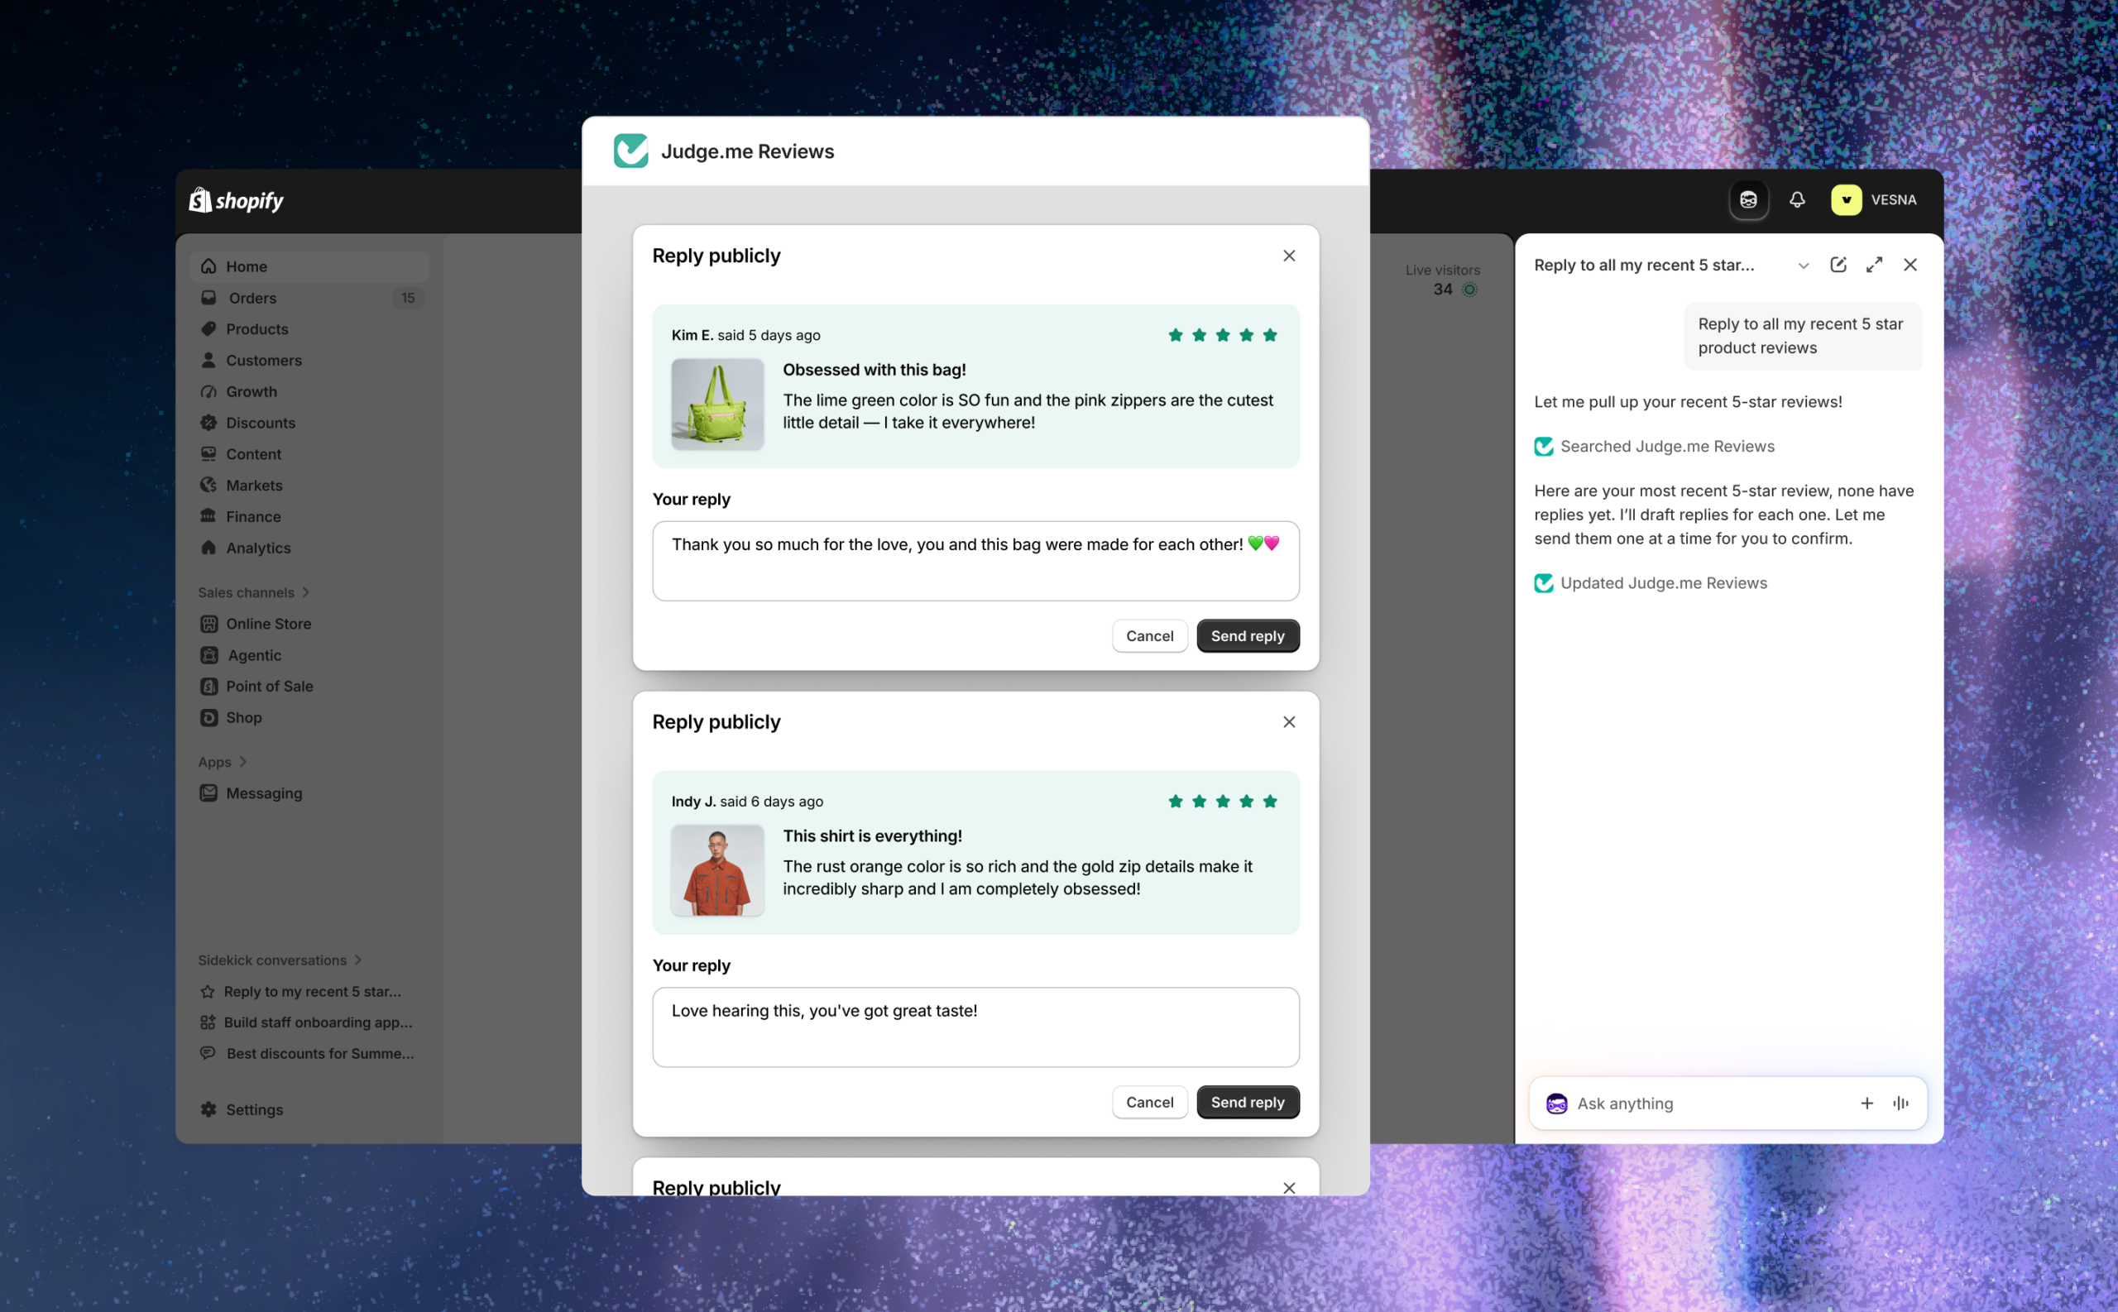
Task: Cancel reply to Indy J.
Action: coord(1149,1102)
